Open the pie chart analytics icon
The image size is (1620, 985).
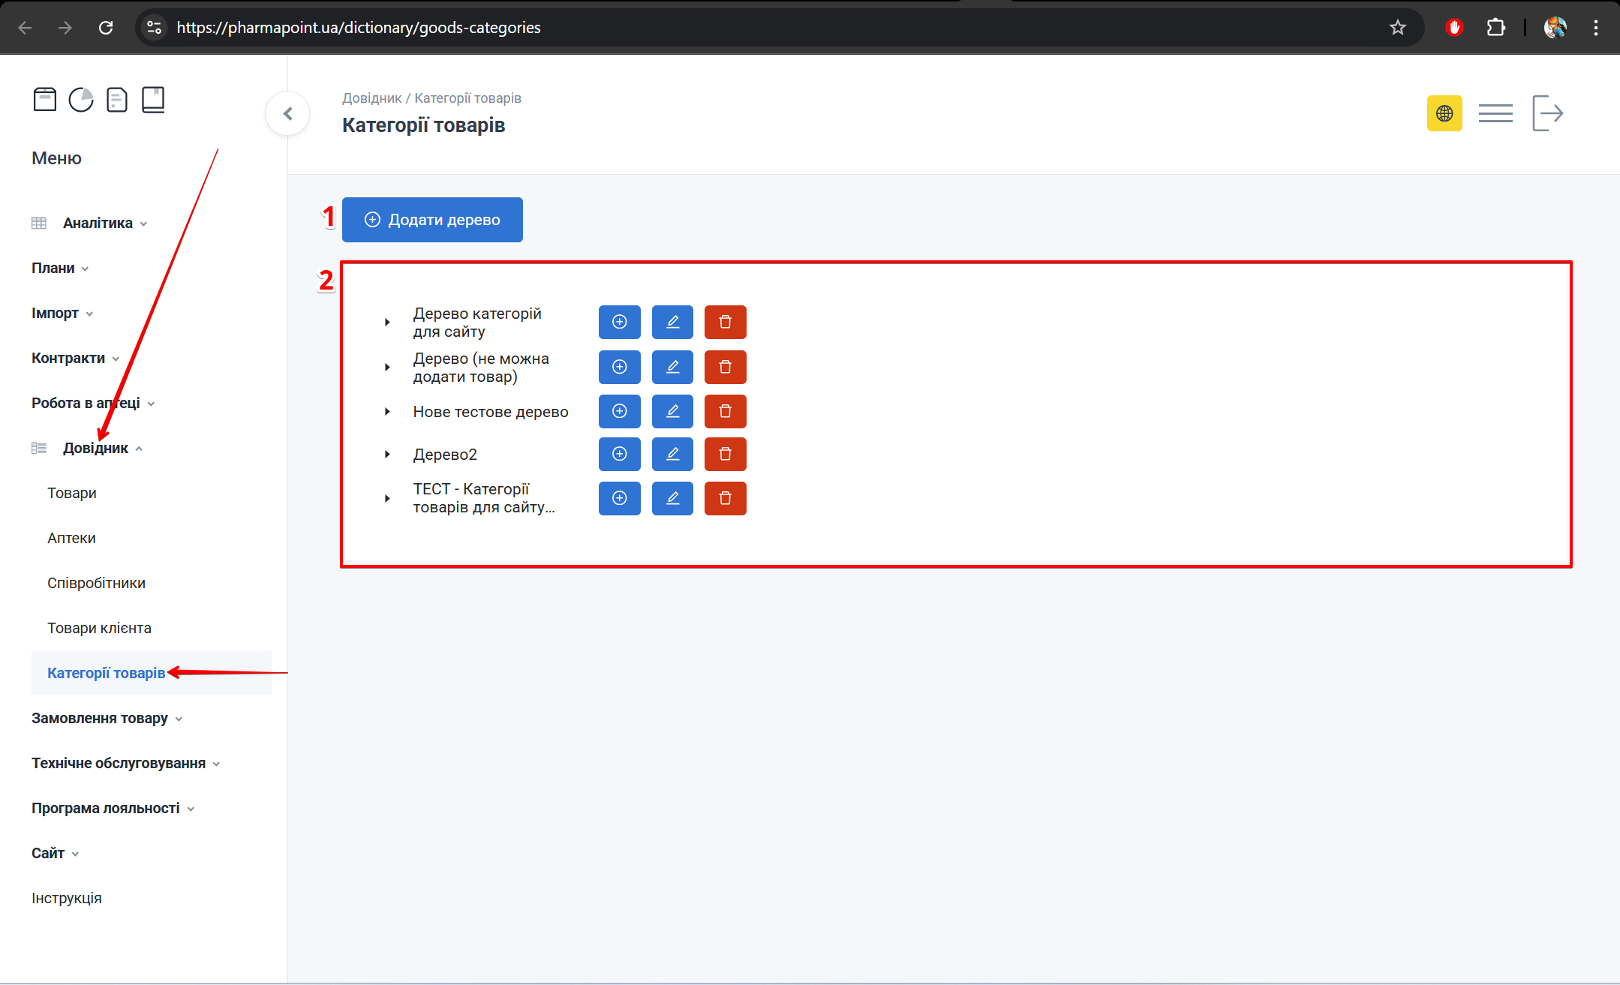point(81,99)
